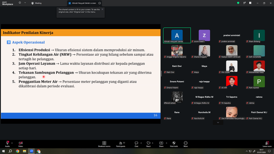Viewport: 274px width, 154px height.
Task: Select Maya participant tile
Action: 204,66
